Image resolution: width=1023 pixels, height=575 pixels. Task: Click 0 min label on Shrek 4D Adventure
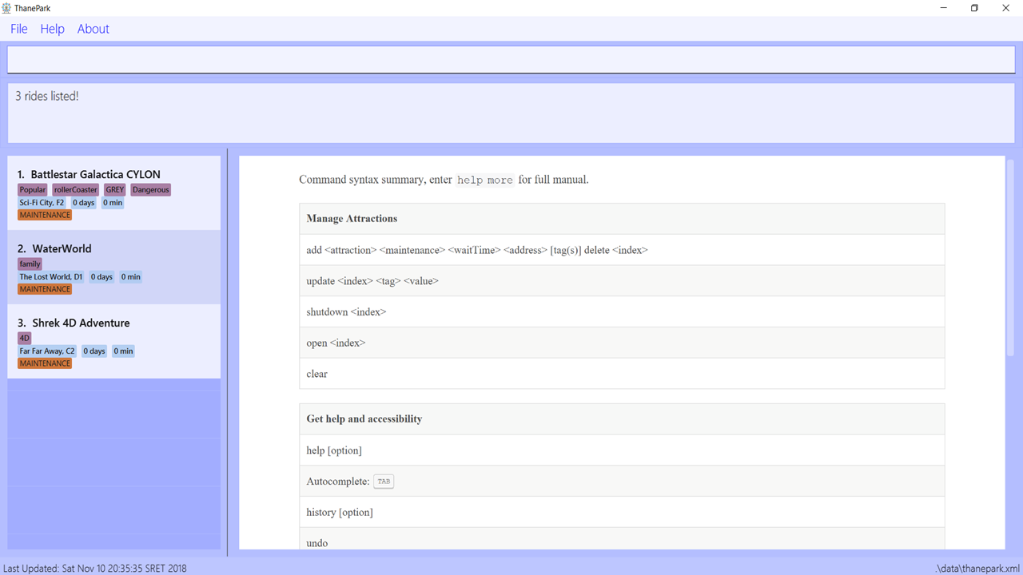[x=123, y=351]
